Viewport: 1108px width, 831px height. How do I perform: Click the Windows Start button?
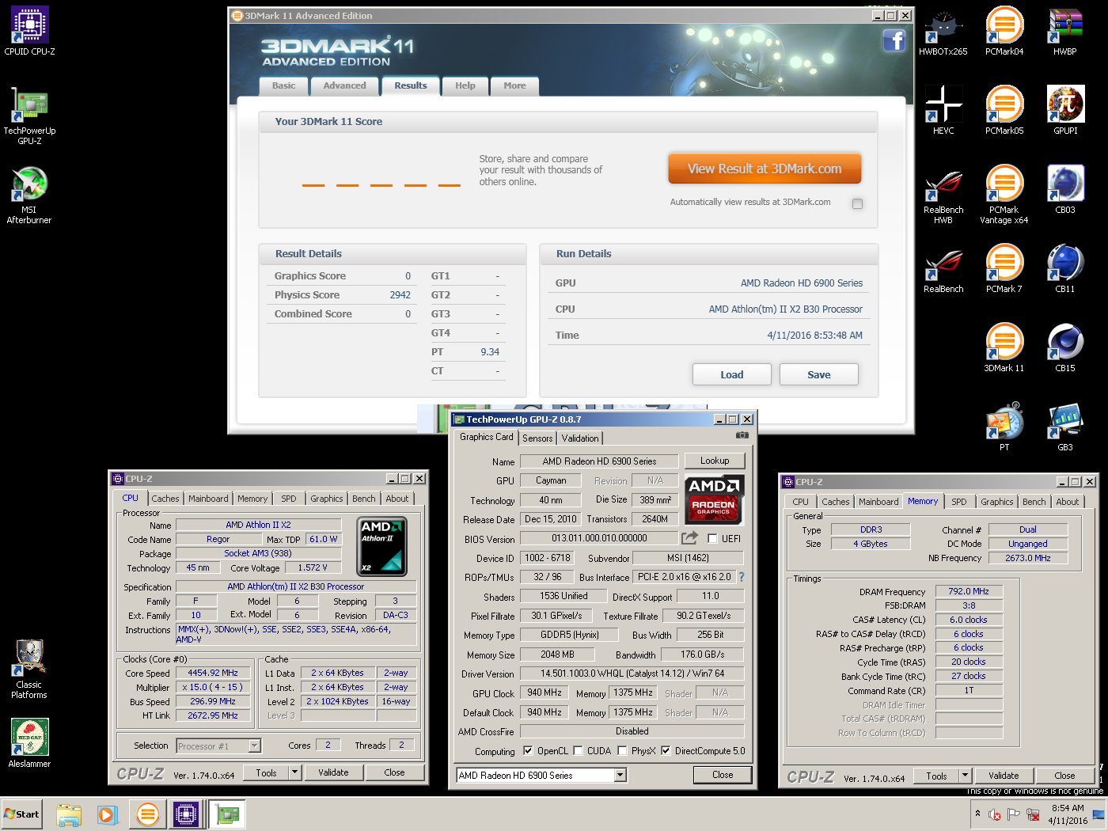tap(21, 814)
